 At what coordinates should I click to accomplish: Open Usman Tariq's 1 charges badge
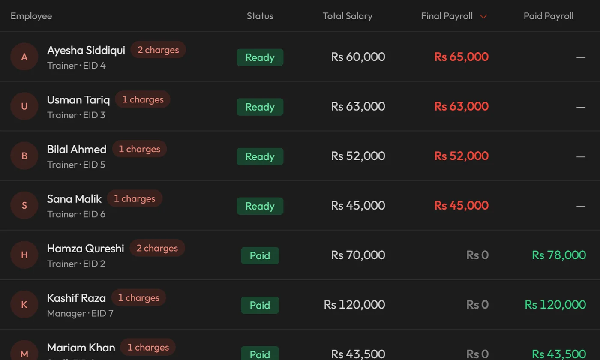coord(143,99)
